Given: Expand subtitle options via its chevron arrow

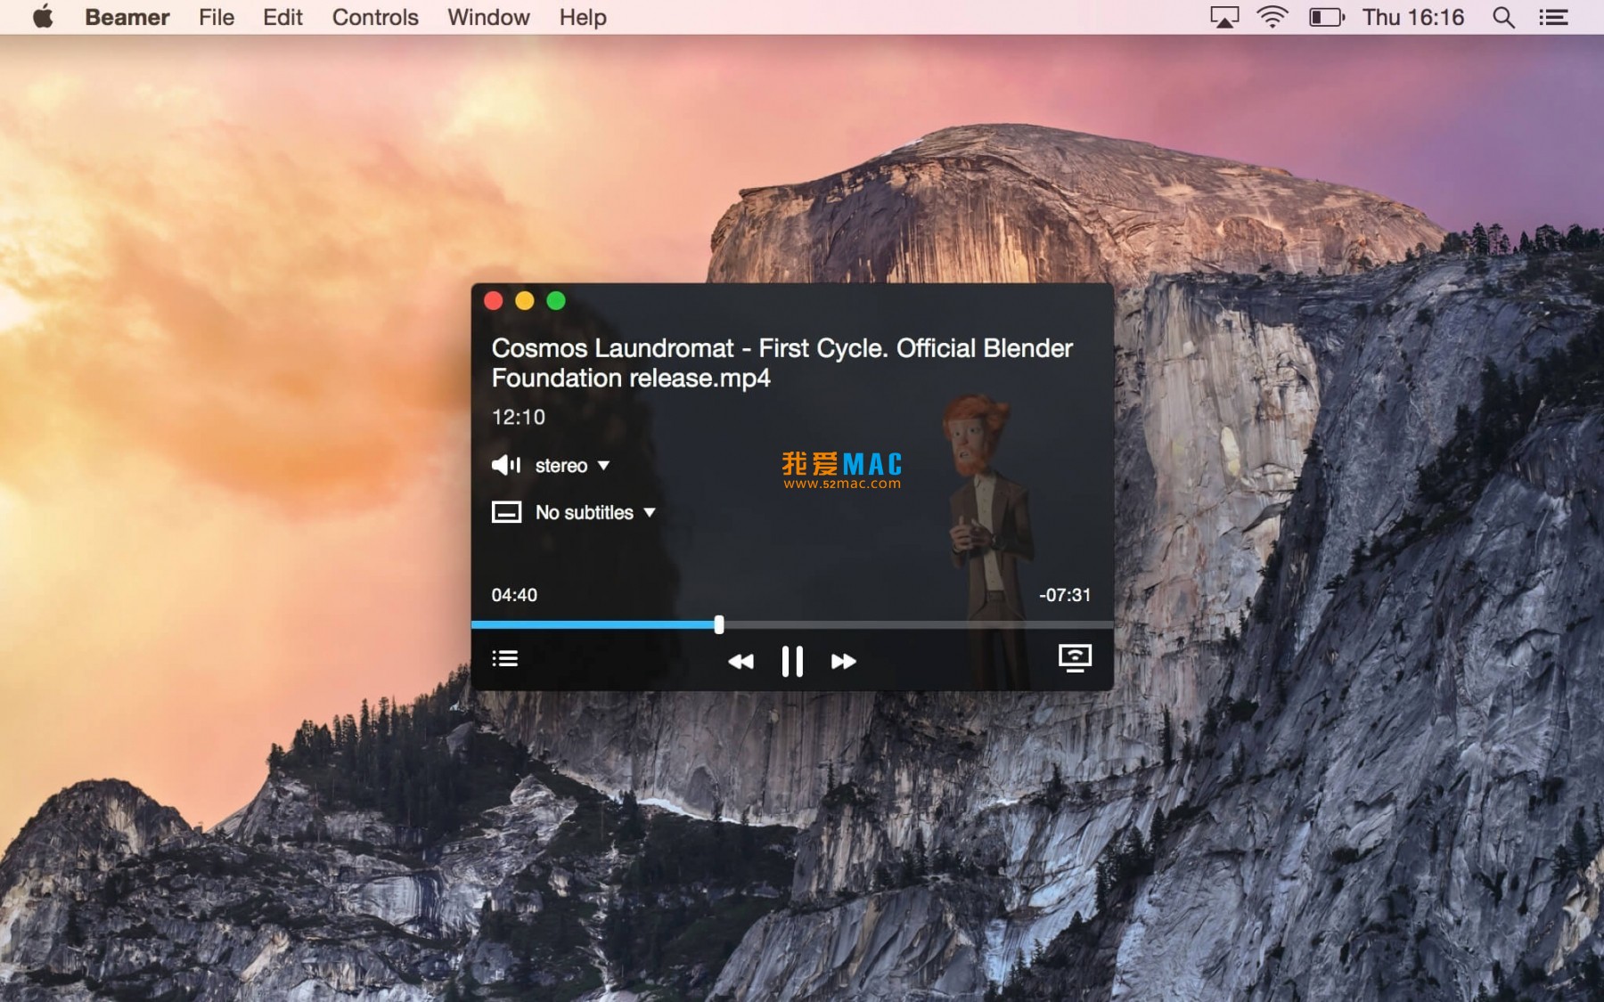Looking at the screenshot, I should pyautogui.click(x=650, y=512).
